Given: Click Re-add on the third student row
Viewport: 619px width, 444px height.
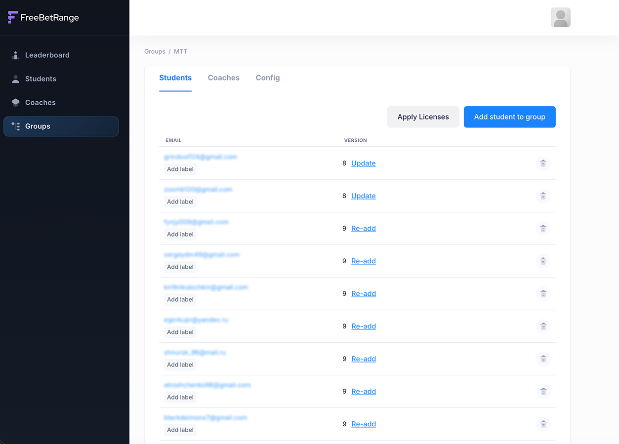Looking at the screenshot, I should [363, 228].
